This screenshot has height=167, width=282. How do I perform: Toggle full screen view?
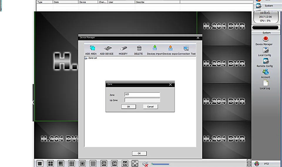tap(135, 163)
